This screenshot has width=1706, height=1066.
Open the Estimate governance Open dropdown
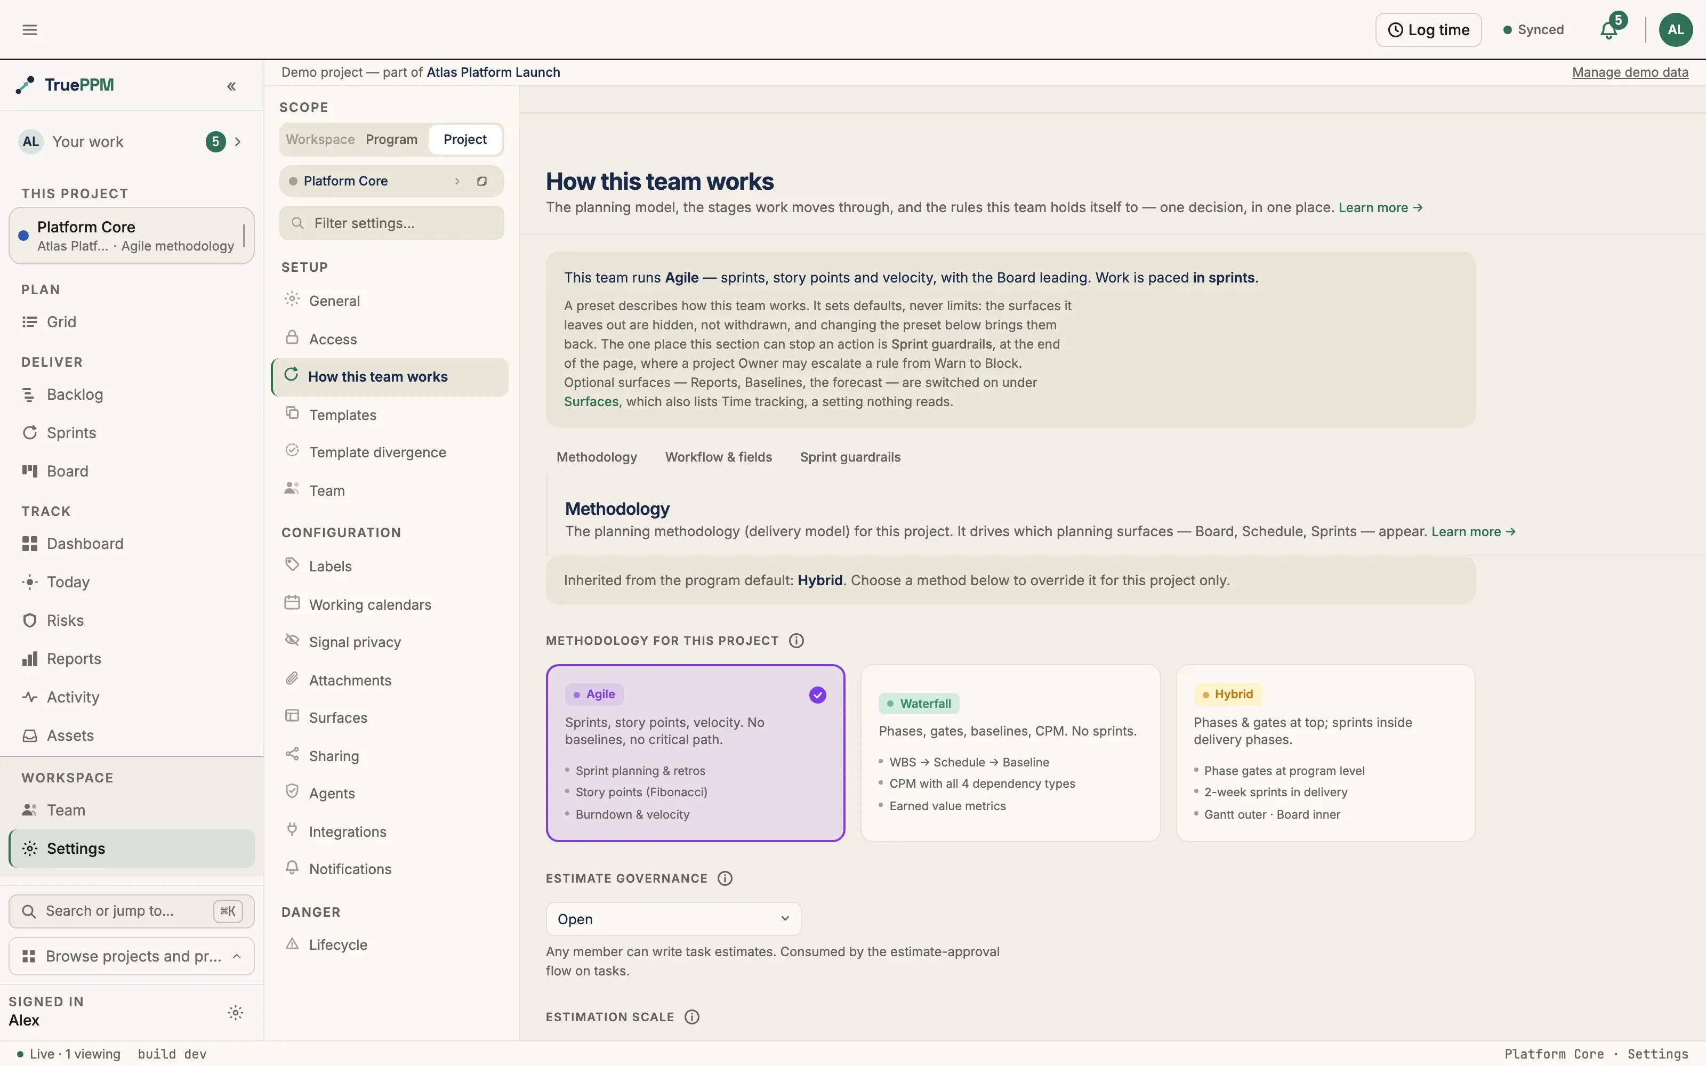(673, 919)
